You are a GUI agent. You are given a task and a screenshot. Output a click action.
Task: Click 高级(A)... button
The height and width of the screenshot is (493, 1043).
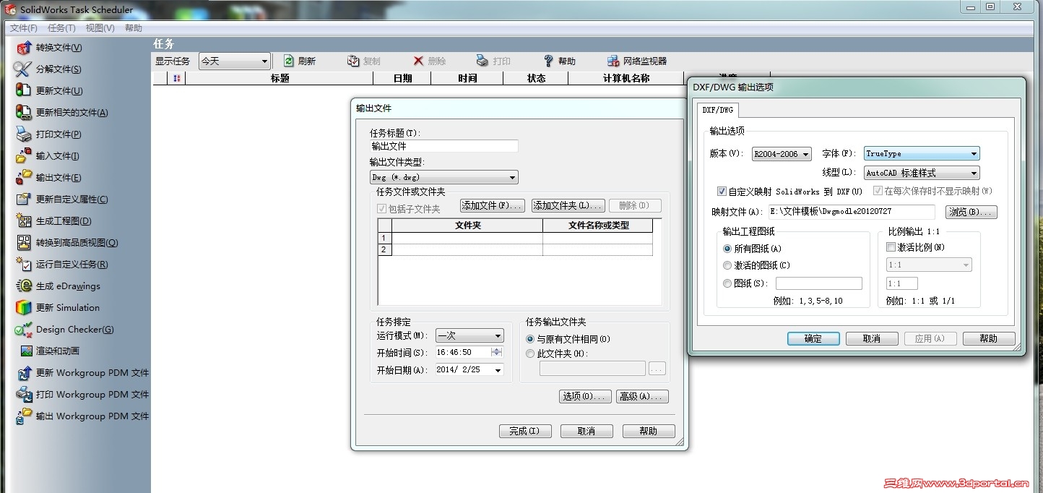(643, 397)
